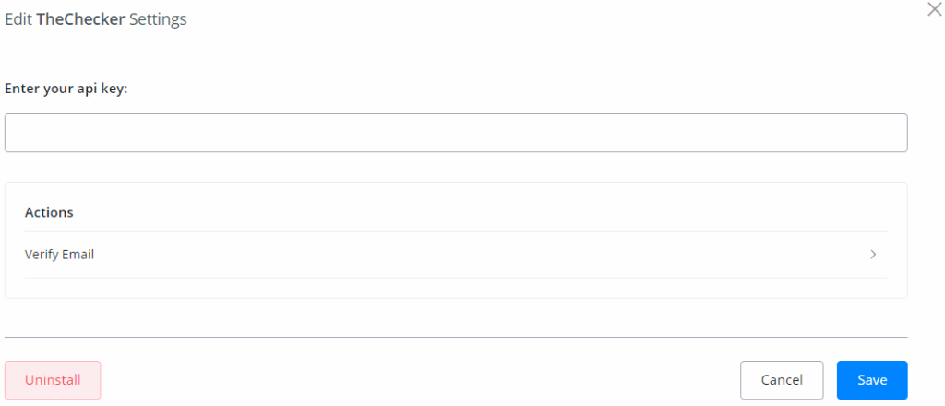Select the Verify Email row text

point(60,255)
